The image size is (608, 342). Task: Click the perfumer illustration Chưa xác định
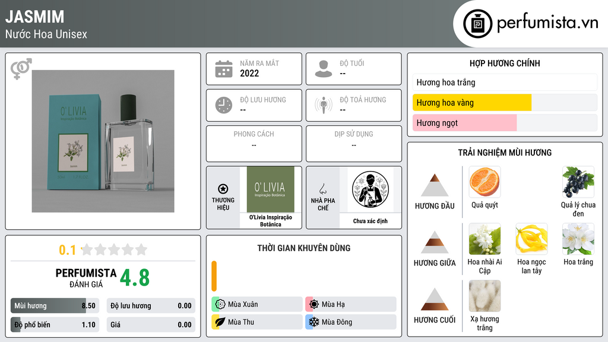370,189
